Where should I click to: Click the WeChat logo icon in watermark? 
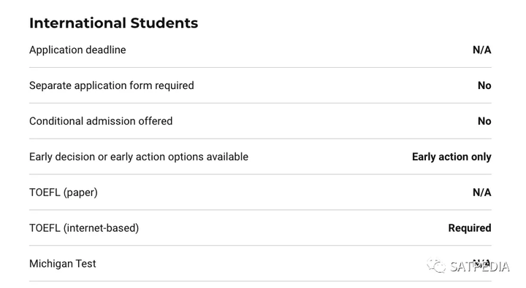click(436, 265)
